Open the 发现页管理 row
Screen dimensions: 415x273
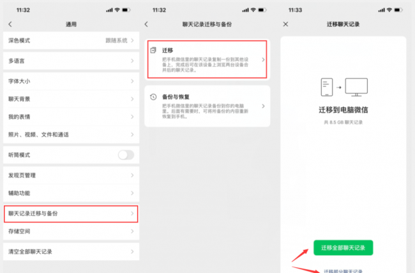point(71,175)
